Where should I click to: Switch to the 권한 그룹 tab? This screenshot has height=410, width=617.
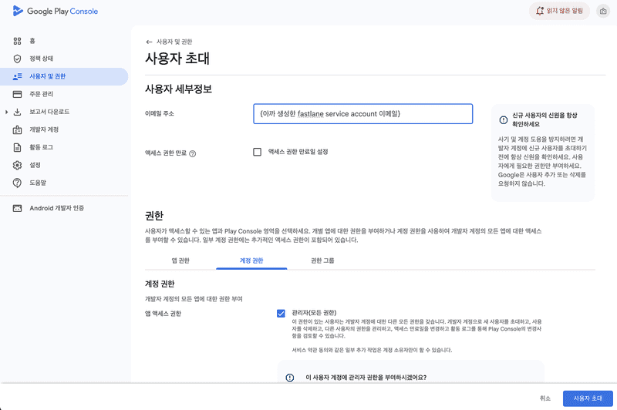point(322,260)
